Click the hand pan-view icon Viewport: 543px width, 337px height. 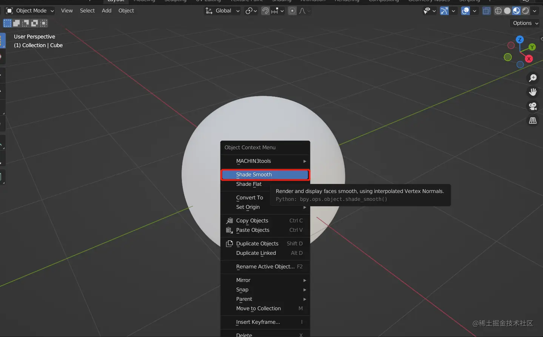533,92
